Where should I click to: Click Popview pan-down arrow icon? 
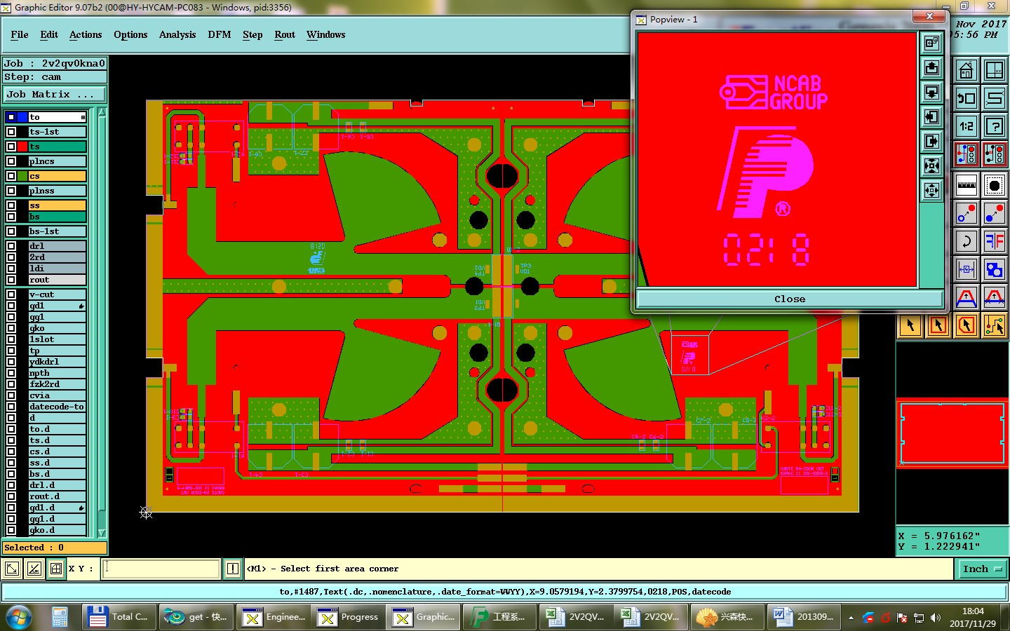pyautogui.click(x=931, y=93)
